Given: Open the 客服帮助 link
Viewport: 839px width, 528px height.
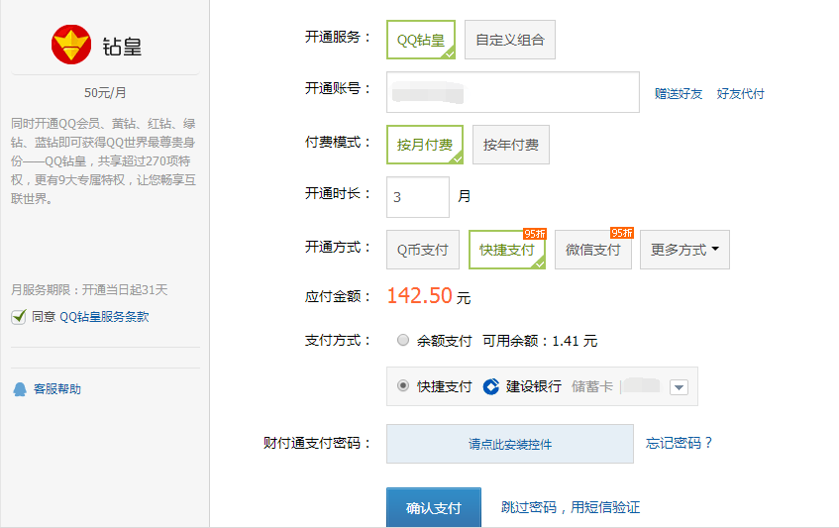Looking at the screenshot, I should point(57,389).
